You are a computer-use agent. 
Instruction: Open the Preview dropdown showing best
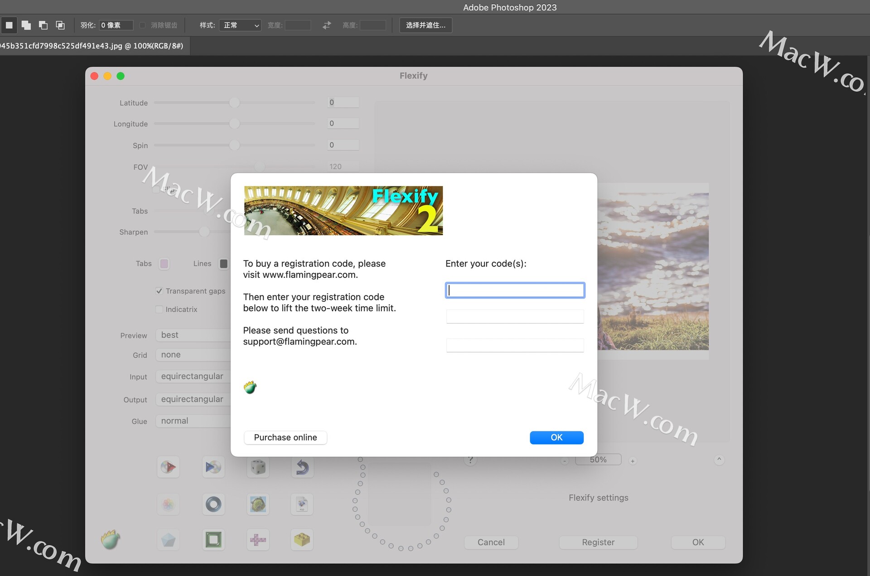point(193,335)
